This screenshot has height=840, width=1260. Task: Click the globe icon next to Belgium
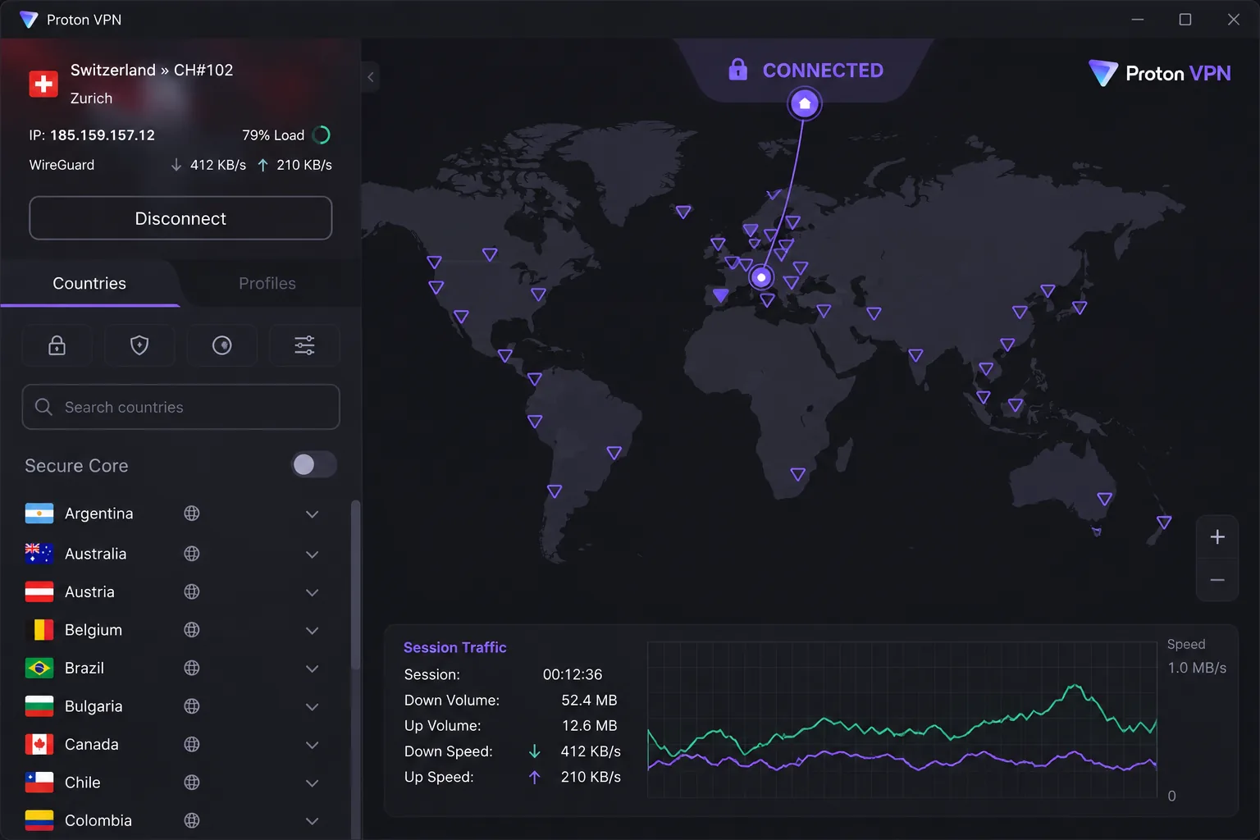192,630
